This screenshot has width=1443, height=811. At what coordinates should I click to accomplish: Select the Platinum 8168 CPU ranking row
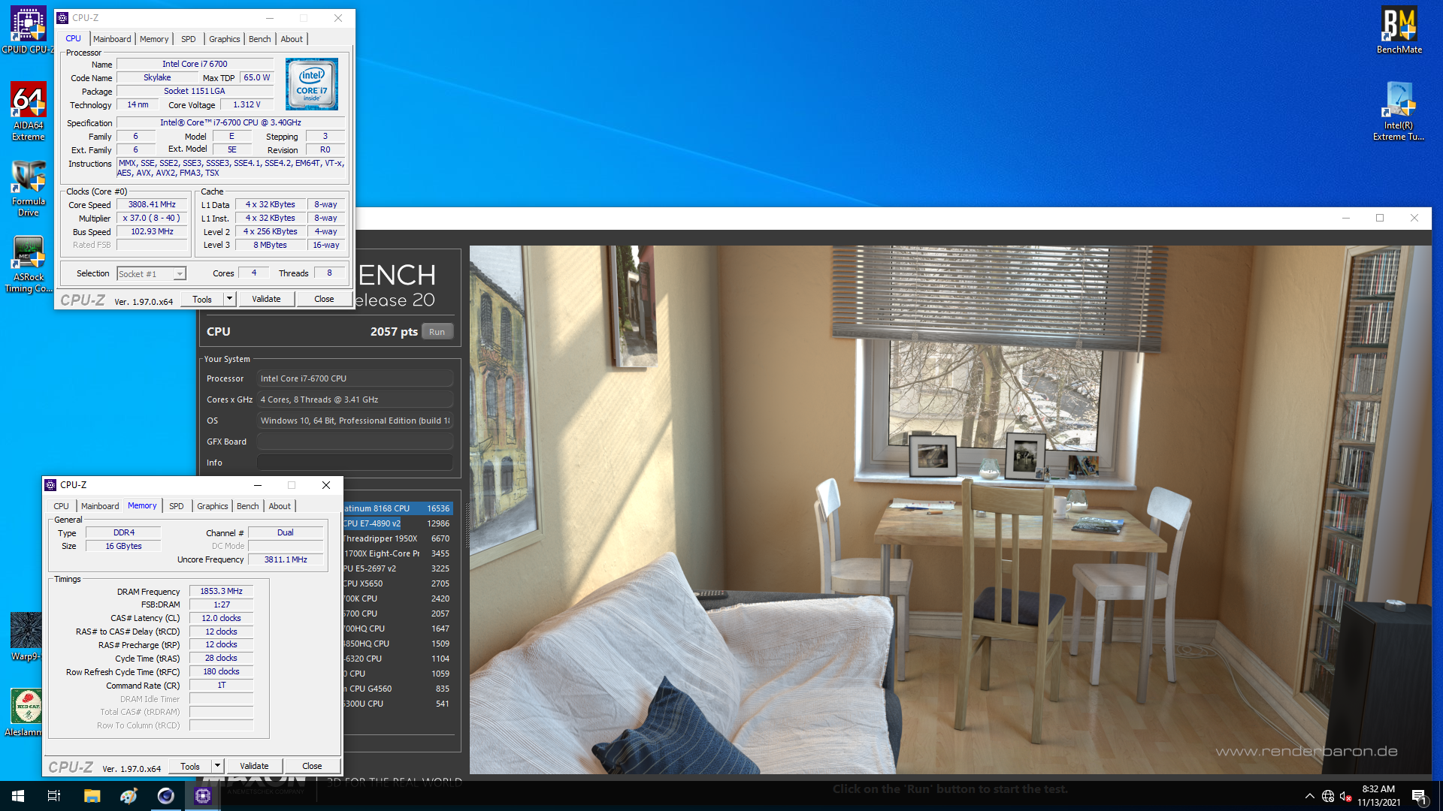(398, 508)
